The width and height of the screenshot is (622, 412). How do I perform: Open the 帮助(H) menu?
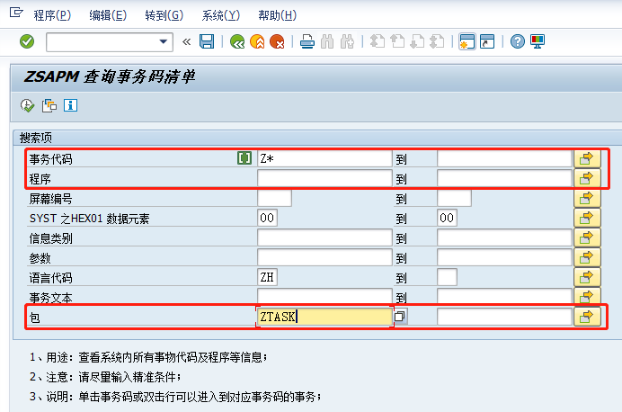[277, 15]
